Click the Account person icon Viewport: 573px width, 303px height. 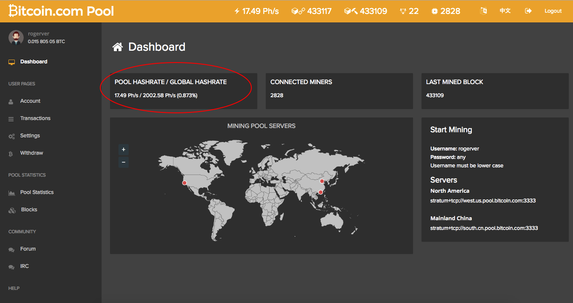[x=11, y=101]
